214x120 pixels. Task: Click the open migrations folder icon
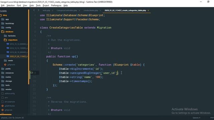click(5, 40)
